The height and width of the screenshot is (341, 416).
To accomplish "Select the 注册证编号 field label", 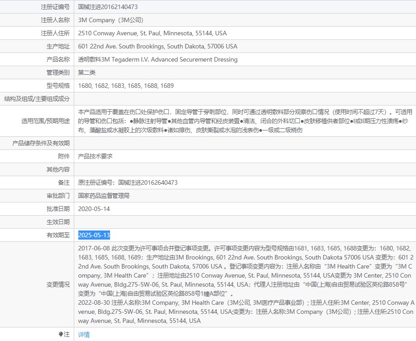I will [55, 7].
